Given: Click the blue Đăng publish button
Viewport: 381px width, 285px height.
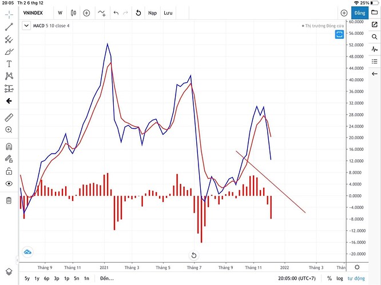Looking at the screenshot, I should coord(360,13).
